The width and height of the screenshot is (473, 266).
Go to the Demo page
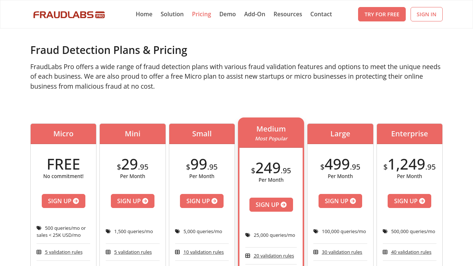coord(228,14)
